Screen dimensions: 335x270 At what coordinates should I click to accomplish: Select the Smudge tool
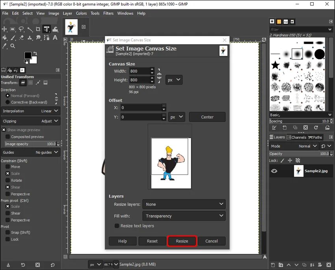pyautogui.click(x=38, y=38)
